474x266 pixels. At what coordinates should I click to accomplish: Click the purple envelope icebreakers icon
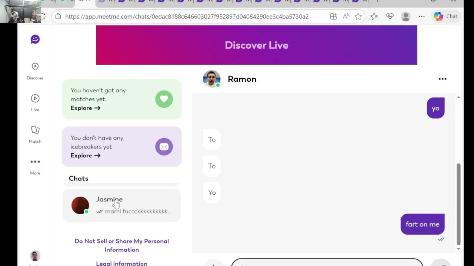(x=164, y=147)
